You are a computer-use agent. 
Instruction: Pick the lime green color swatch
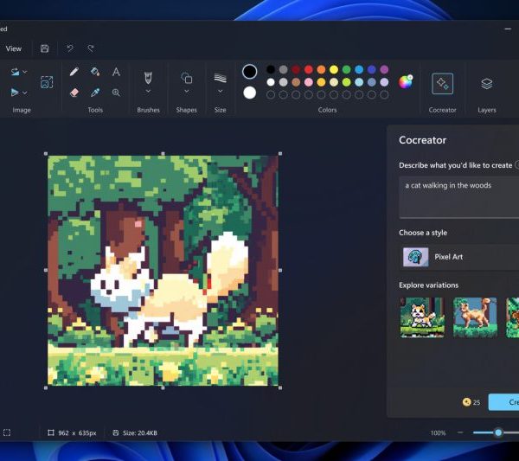tap(346, 82)
